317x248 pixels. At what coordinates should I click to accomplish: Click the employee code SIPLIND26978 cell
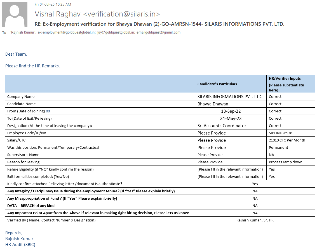280,133
